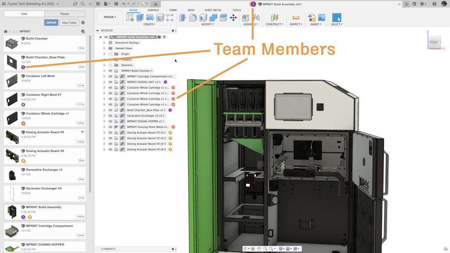
Task: Click the home breadcrumb icon in data panel
Action: pyautogui.click(x=5, y=32)
